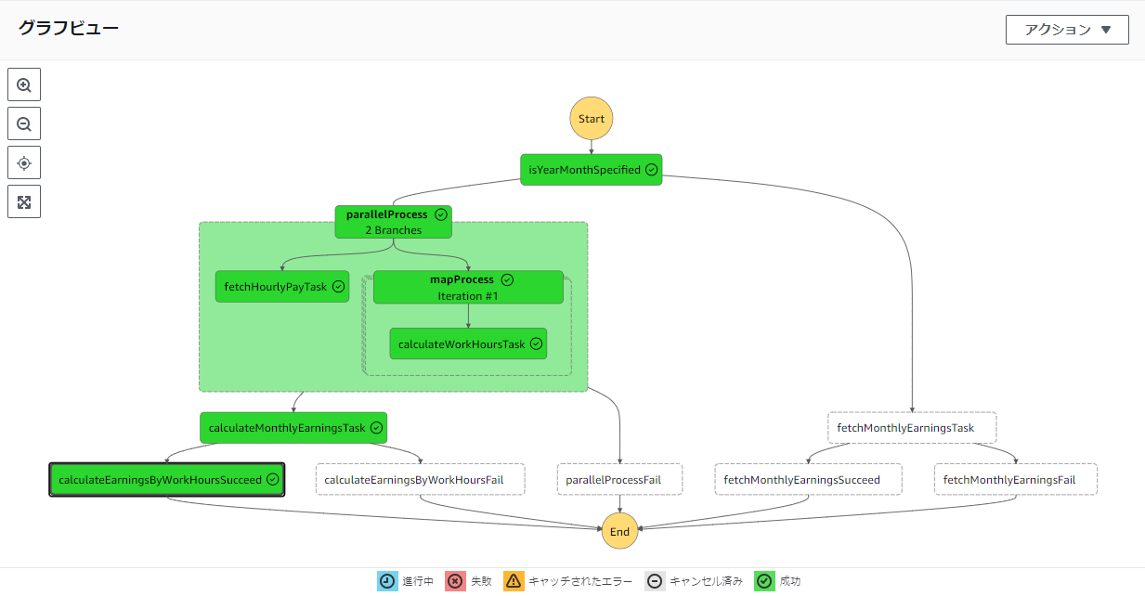Click the success checkmark on isYearMonthSpecified node
The image size is (1145, 596).
(651, 170)
